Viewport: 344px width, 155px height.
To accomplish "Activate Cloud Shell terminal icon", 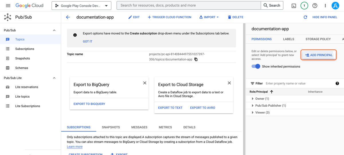I will (294, 6).
